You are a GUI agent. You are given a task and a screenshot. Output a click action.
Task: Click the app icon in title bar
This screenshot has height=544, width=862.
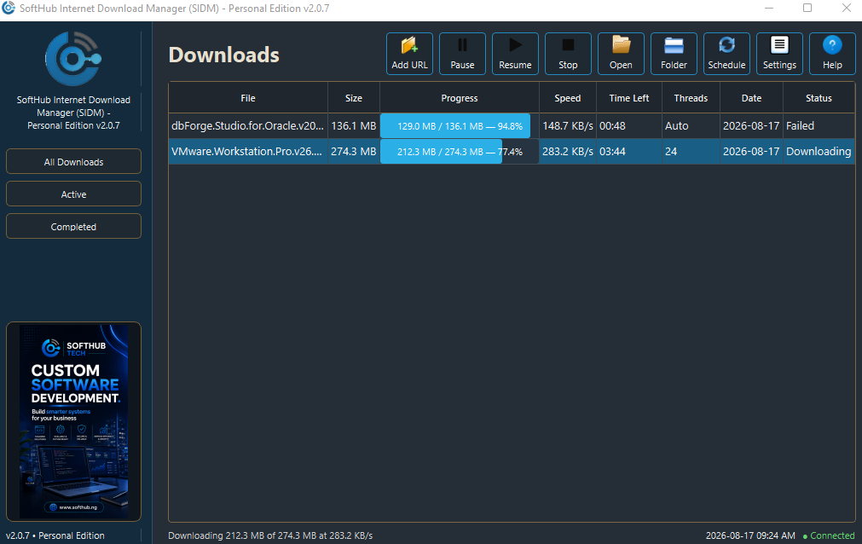pyautogui.click(x=9, y=8)
